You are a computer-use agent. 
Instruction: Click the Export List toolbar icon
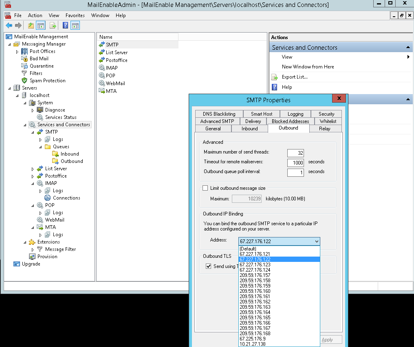pos(53,26)
